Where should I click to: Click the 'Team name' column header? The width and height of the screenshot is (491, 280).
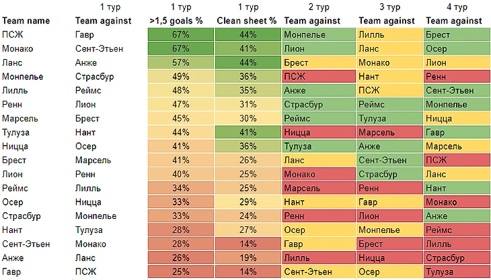click(x=26, y=21)
